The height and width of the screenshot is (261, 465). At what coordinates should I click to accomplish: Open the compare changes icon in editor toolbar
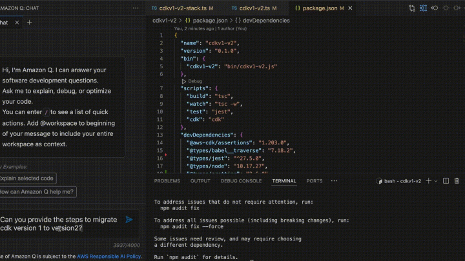click(412, 8)
